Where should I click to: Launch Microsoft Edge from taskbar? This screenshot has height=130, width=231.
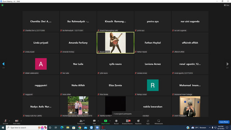point(62,127)
